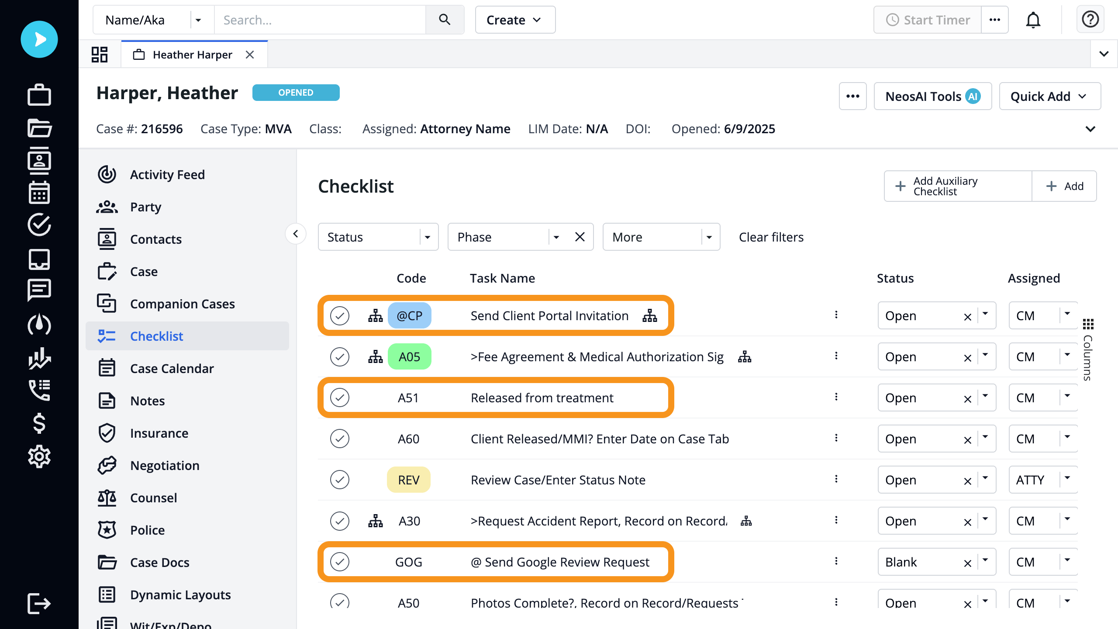This screenshot has height=629, width=1118.
Task: Click the billing dollar icon in left rail
Action: (39, 424)
